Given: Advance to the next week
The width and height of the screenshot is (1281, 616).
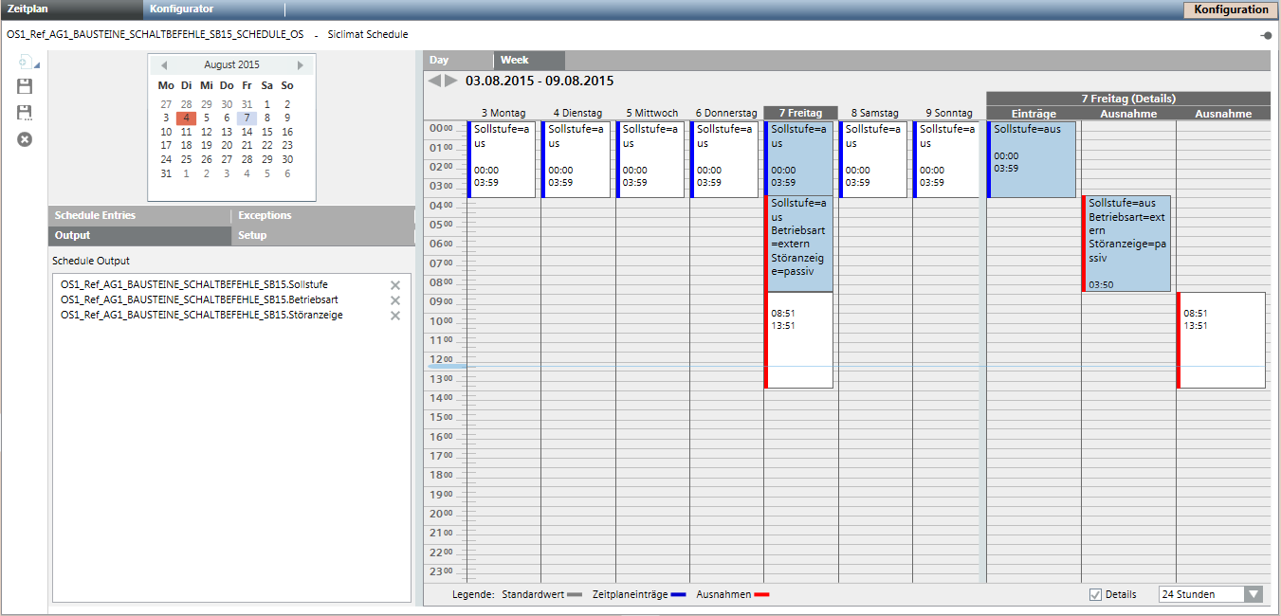Looking at the screenshot, I should [x=451, y=81].
